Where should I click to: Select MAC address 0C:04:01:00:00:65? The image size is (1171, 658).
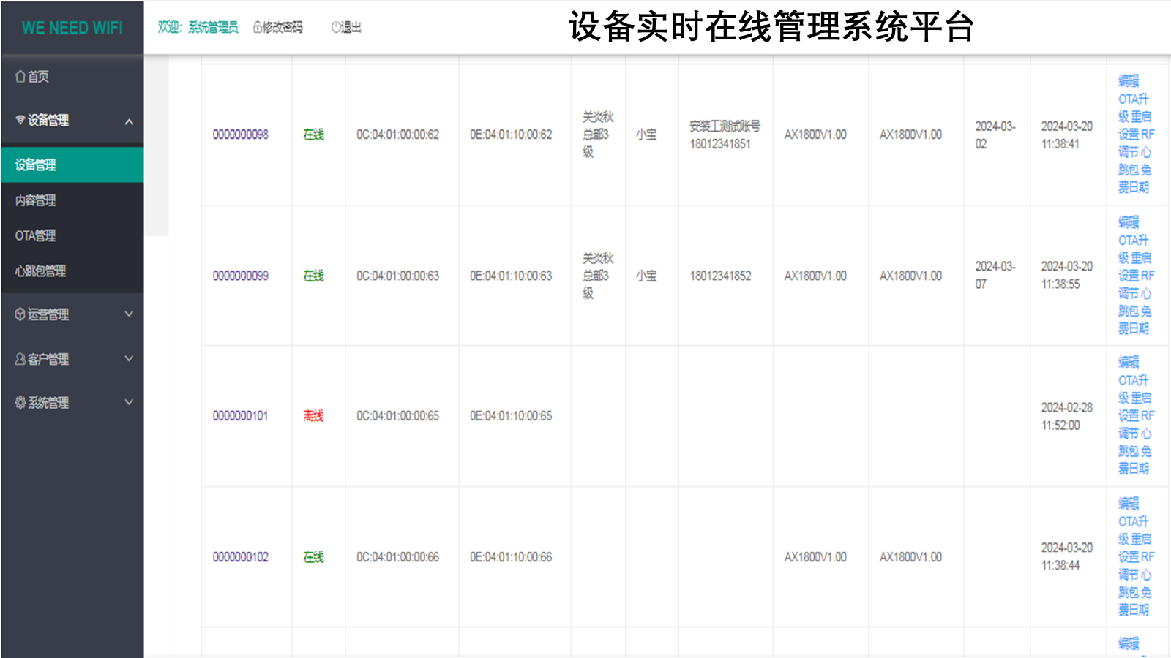tap(398, 416)
